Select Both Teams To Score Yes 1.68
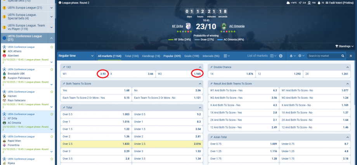 point(96,90)
